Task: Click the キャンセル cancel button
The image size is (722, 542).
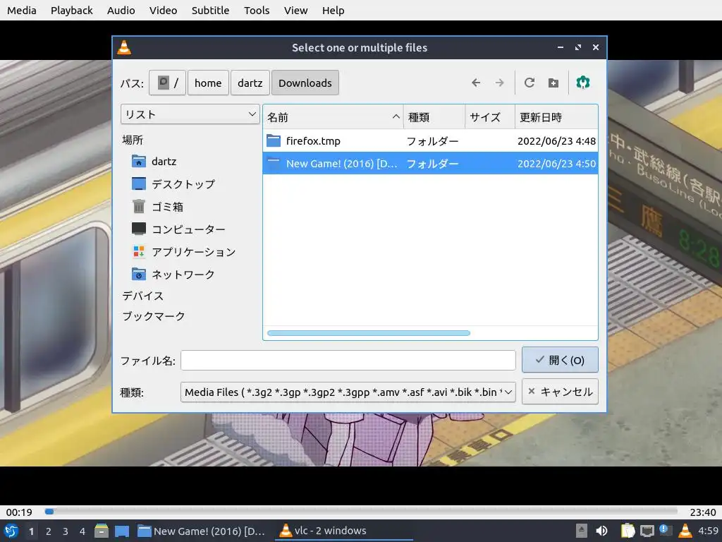Action: click(560, 392)
